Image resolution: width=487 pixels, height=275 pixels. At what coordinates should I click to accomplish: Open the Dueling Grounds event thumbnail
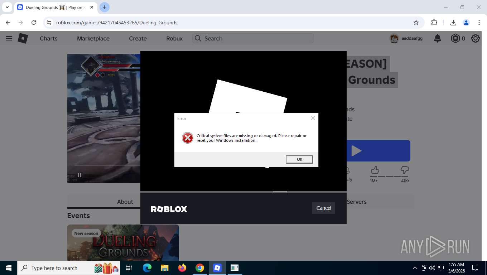123,243
